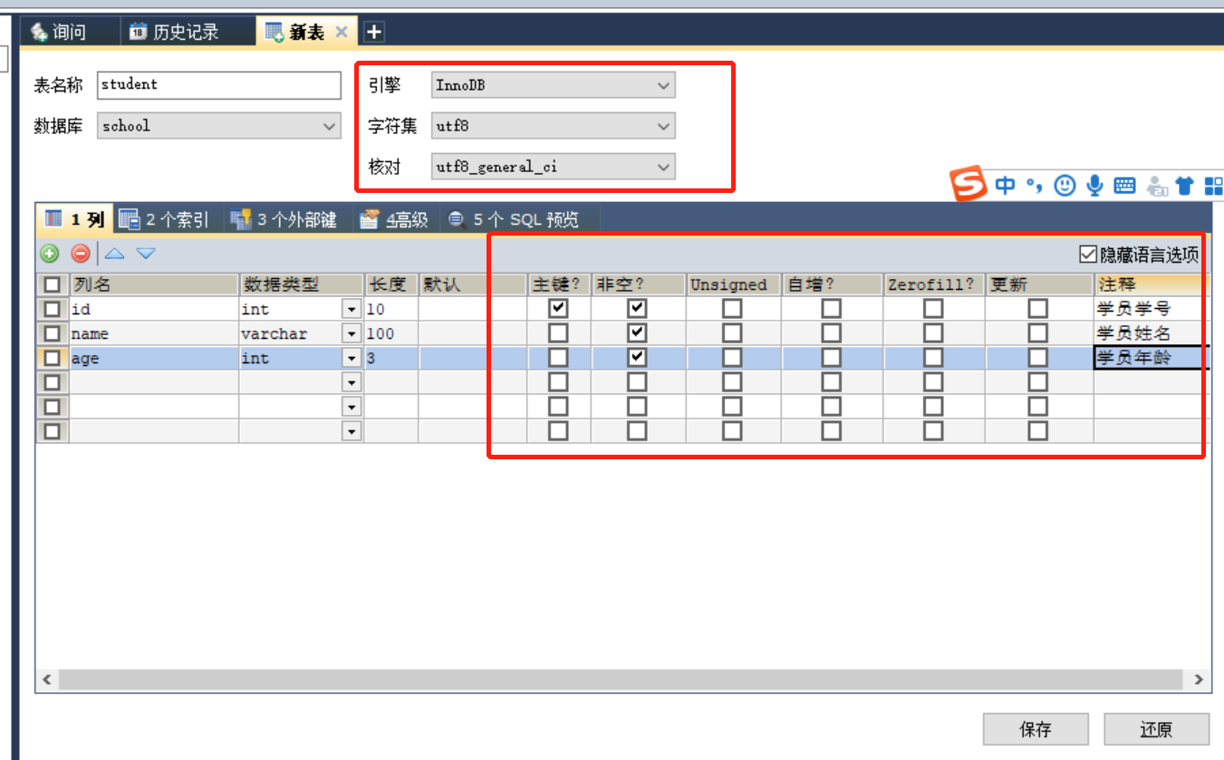Add a new column row with green plus icon
Screen dimensions: 1224x760
(50, 254)
